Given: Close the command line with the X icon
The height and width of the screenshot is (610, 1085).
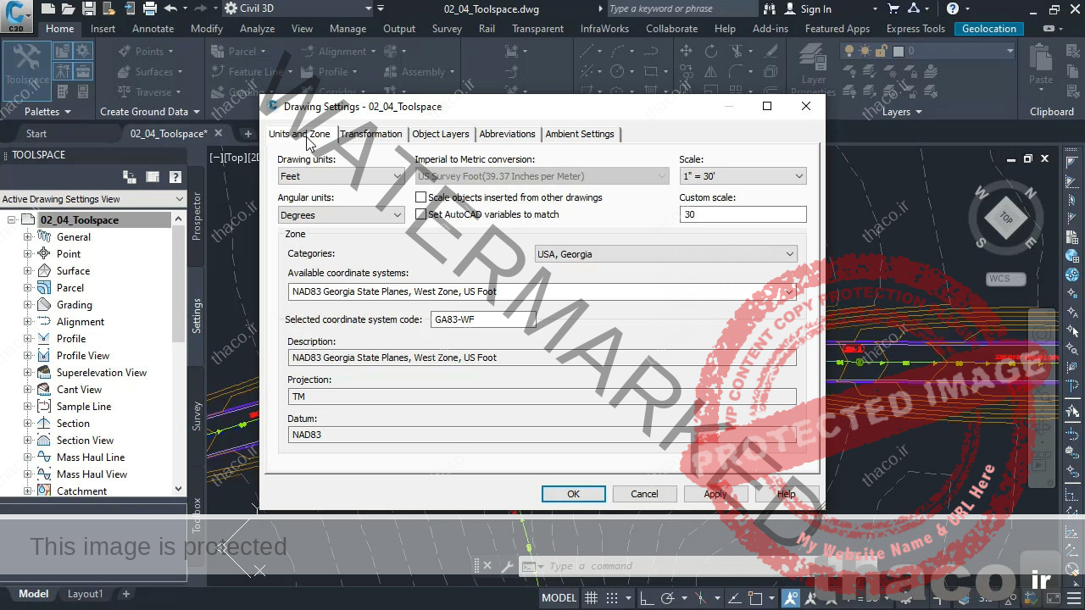Looking at the screenshot, I should [x=487, y=566].
